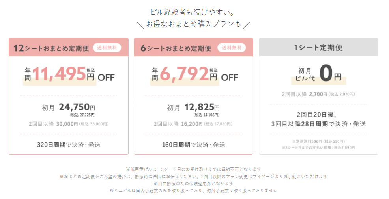Screen dimensions: 389x199
Task: Click the ピル経験者も続けやすい heading
Action: coord(193,12)
